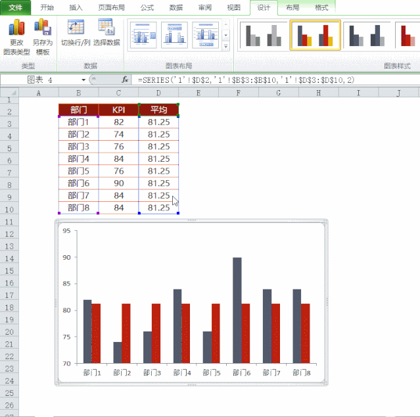Viewport: 420px width, 417px height.
Task: Click Save As Template (另存为模板) icon
Action: click(43, 37)
